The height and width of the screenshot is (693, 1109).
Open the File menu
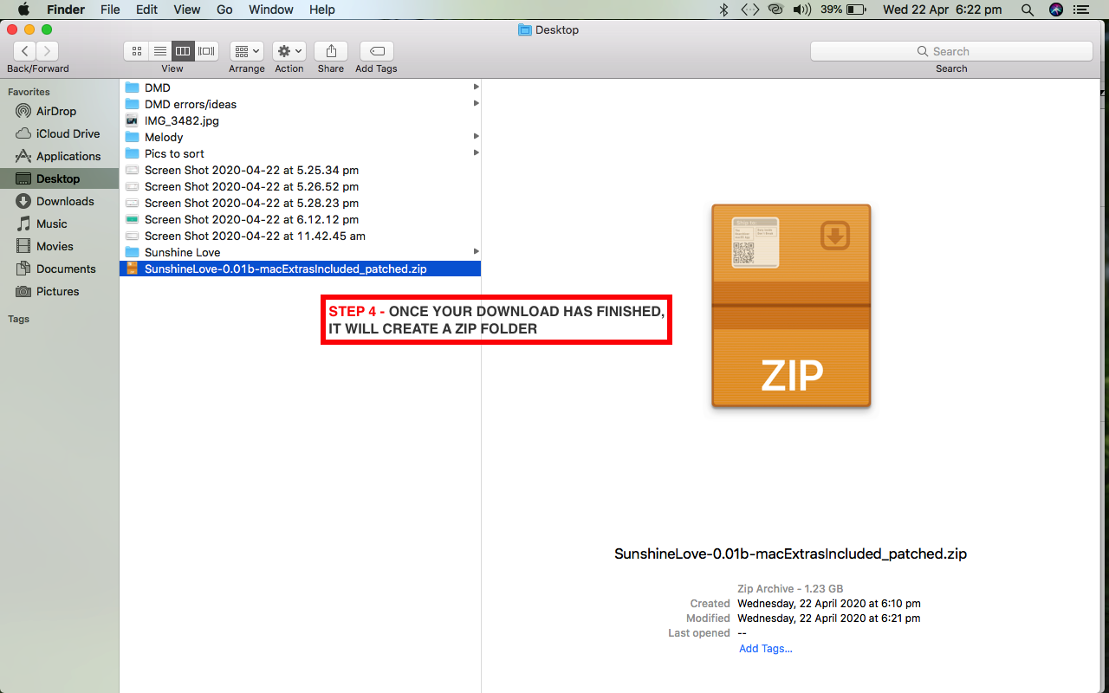[110, 10]
